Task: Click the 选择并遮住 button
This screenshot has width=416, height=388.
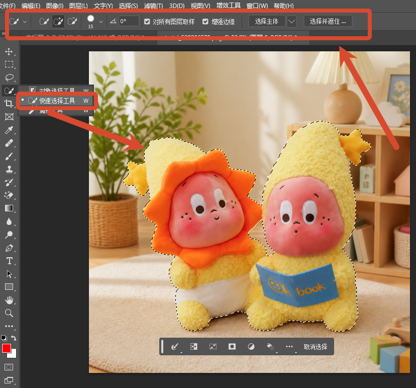Action: 328,21
